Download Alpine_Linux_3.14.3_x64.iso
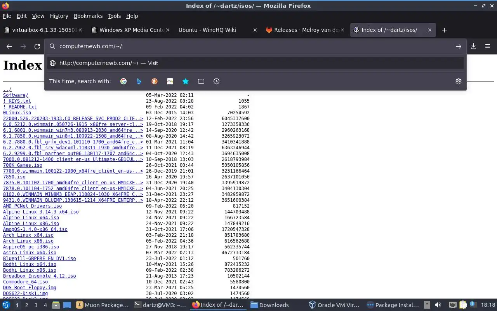 click(x=41, y=212)
